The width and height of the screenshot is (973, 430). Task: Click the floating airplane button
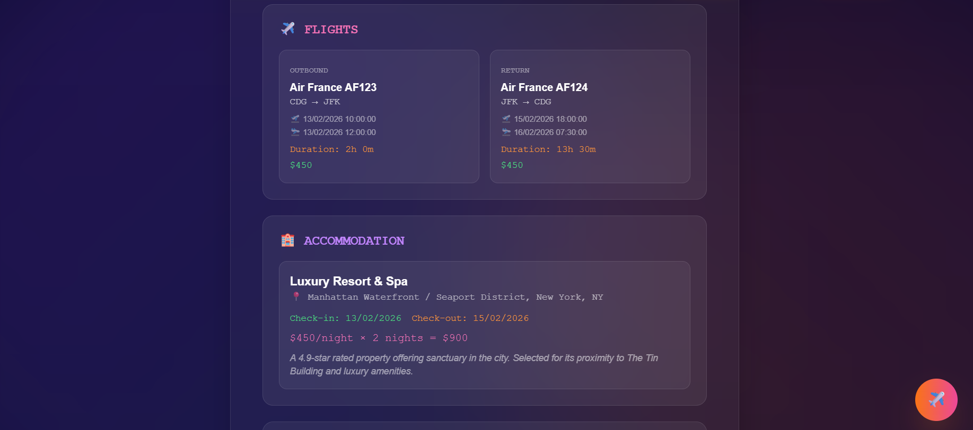[x=936, y=400]
